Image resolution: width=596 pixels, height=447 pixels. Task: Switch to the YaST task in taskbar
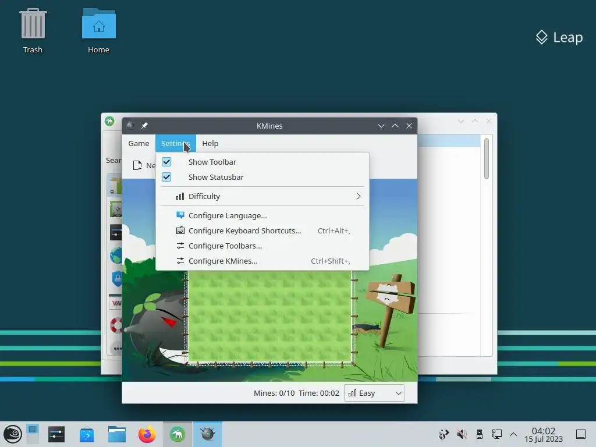178,434
